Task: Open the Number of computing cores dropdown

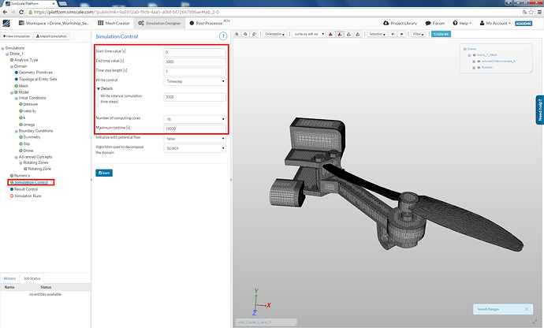Action: [194, 117]
